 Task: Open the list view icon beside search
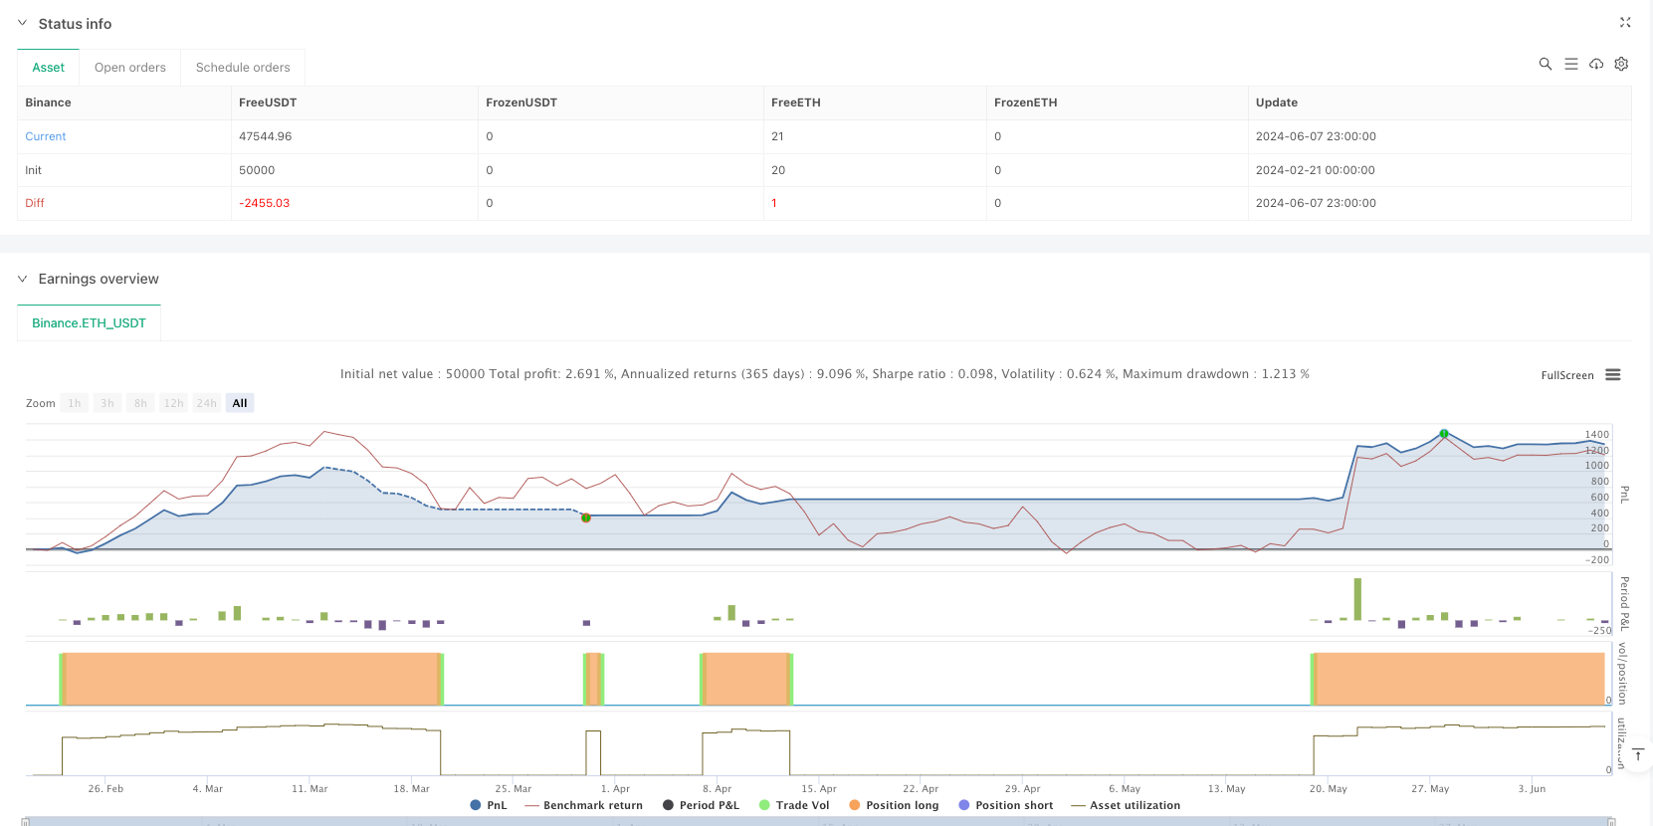(x=1570, y=64)
